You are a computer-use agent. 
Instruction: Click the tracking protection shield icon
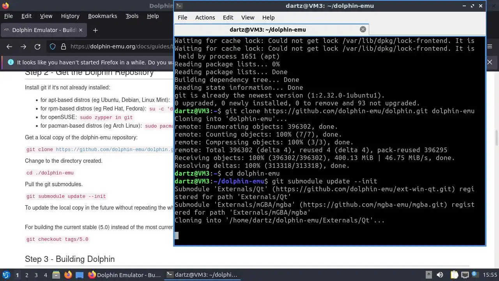pos(53,47)
